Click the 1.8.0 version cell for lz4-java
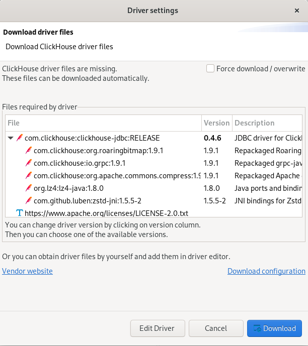This screenshot has width=308, height=346. coord(212,188)
